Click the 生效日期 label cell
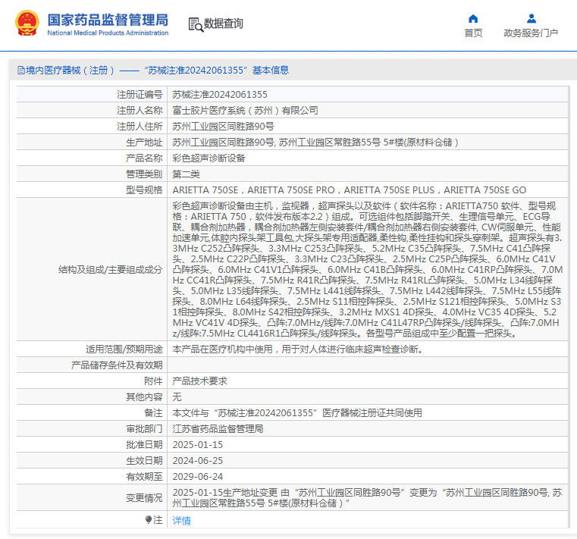Viewport: 577px width, 539px height. pos(92,460)
